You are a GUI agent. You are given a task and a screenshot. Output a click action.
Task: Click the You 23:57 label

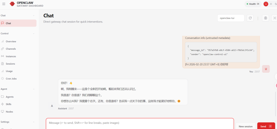[x=254, y=72]
